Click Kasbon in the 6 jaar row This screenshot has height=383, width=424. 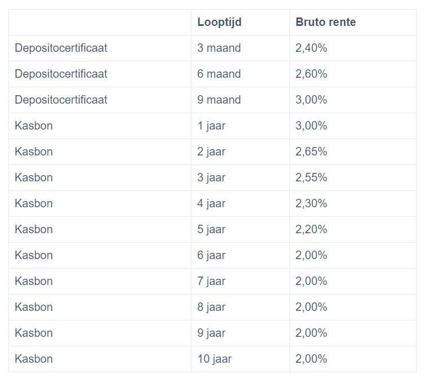pos(34,256)
